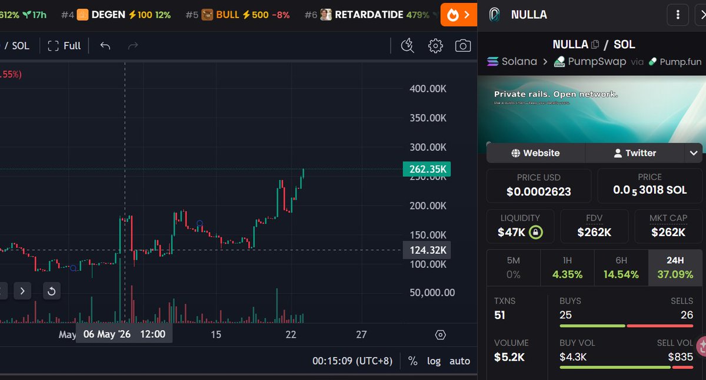Click the BUYS 25 count

pos(565,315)
